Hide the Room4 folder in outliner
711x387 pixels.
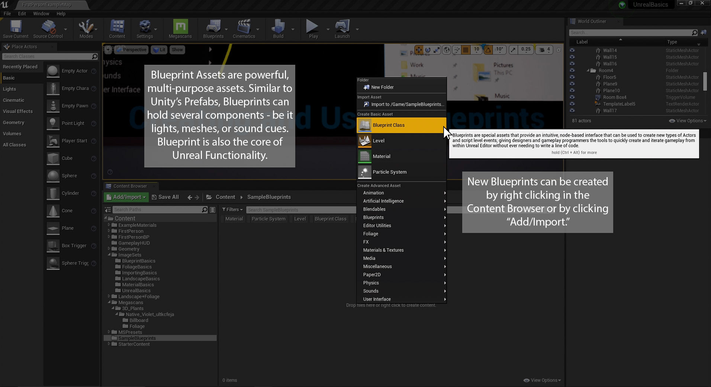pos(572,70)
